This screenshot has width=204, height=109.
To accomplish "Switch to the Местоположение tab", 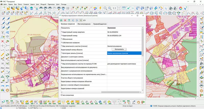I will pos(84,24).
